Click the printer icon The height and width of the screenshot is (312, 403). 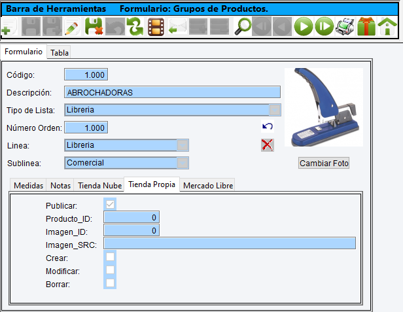click(345, 26)
